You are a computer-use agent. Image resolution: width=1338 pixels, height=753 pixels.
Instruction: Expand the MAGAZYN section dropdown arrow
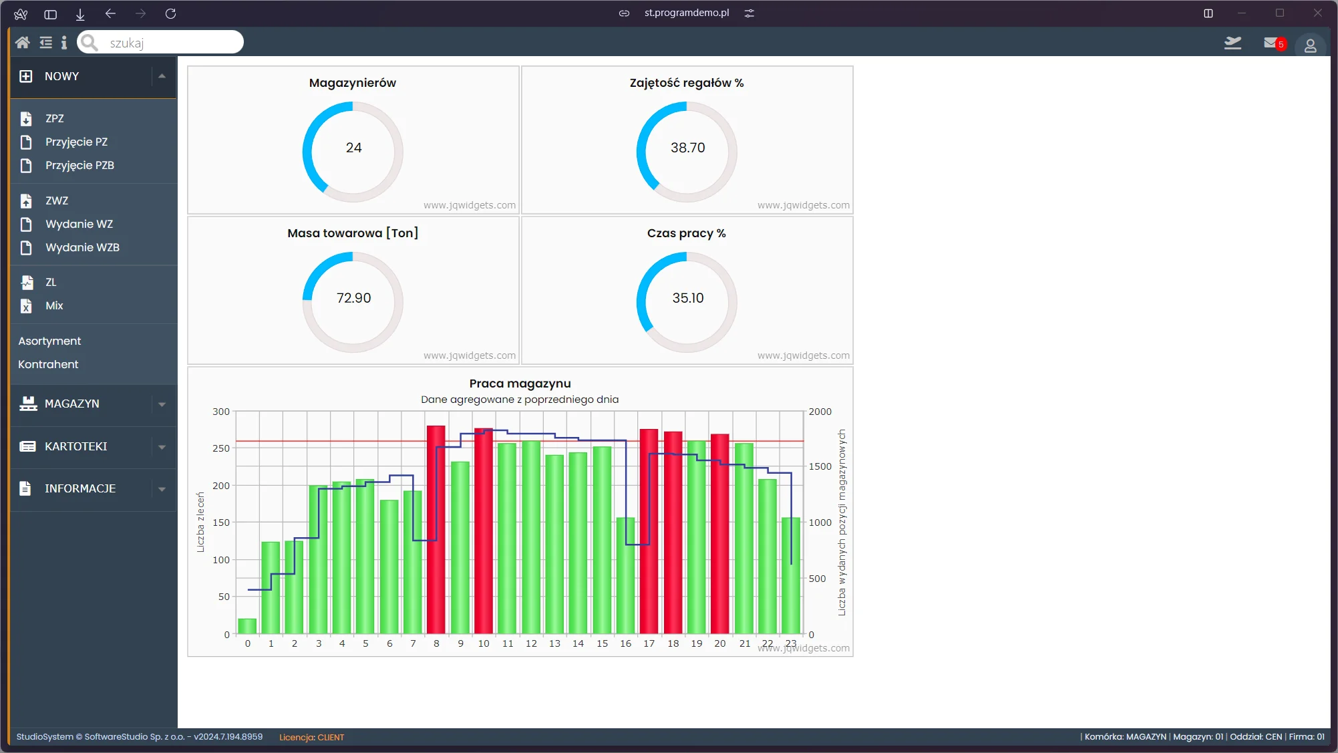coord(162,404)
